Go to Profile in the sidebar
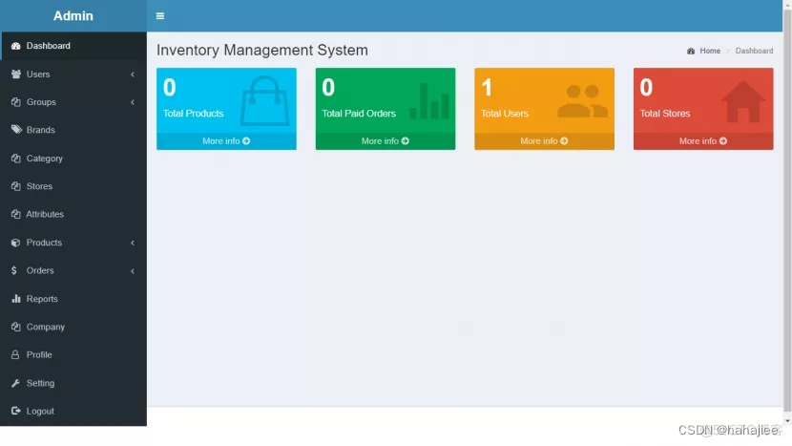The image size is (792, 446). pos(73,355)
